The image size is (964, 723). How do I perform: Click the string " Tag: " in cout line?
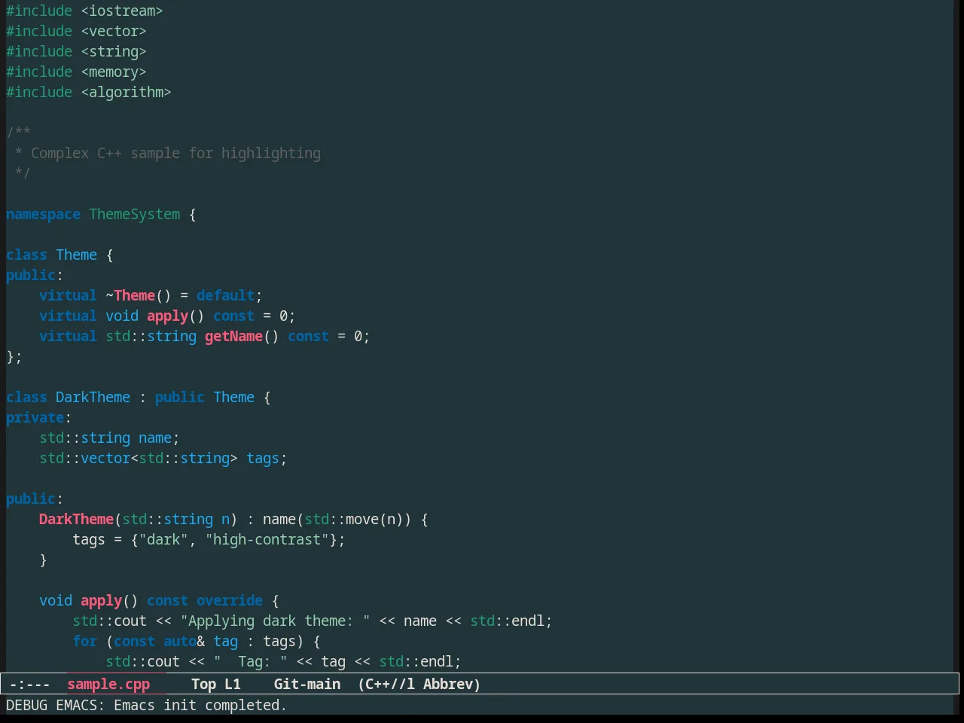coord(250,661)
